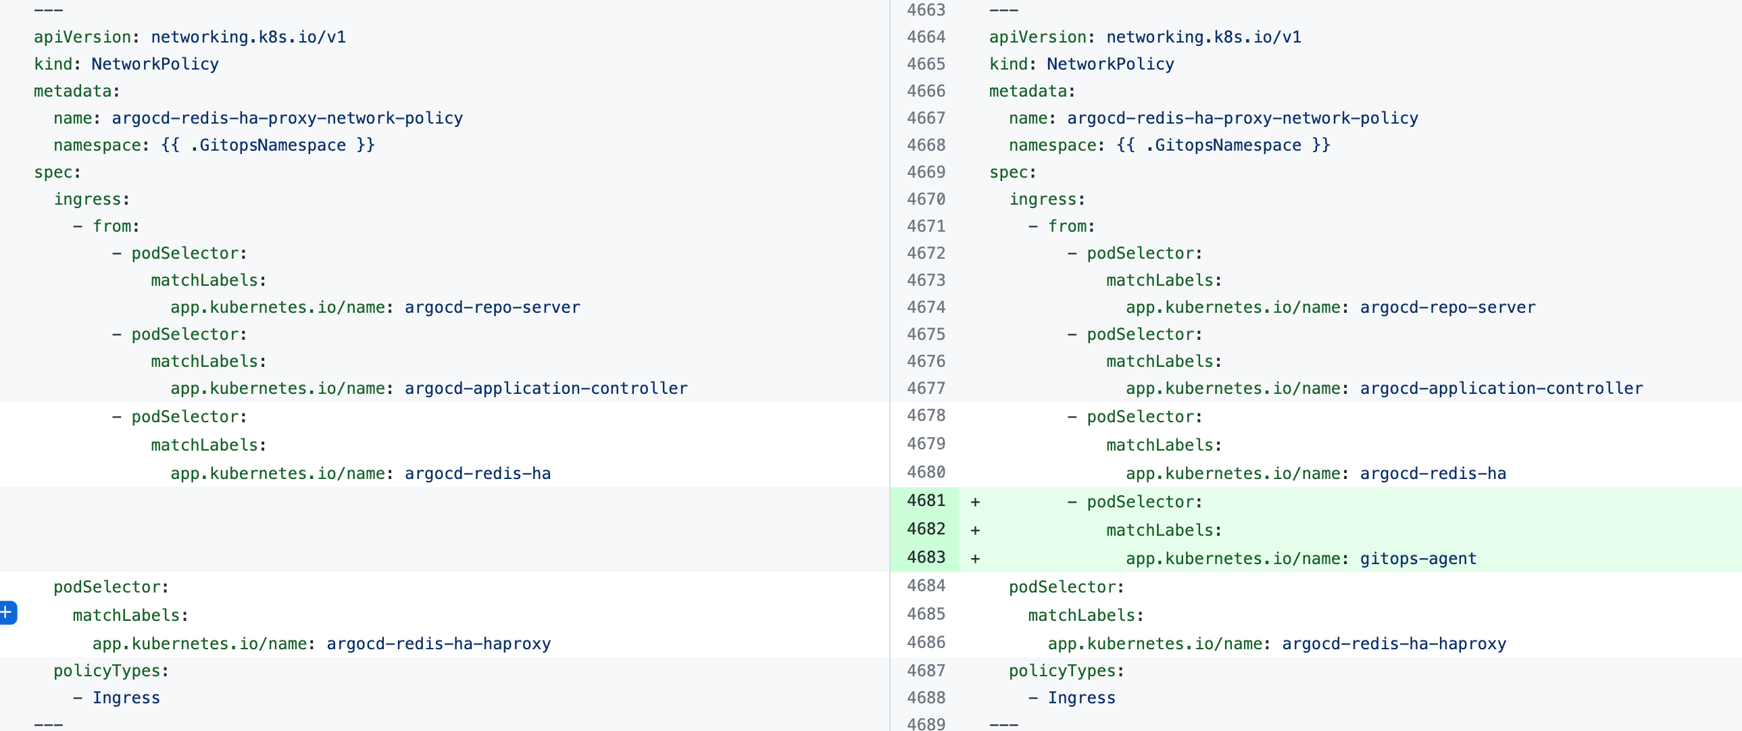Click line number 4689
This screenshot has width=1742, height=731.
(x=926, y=723)
